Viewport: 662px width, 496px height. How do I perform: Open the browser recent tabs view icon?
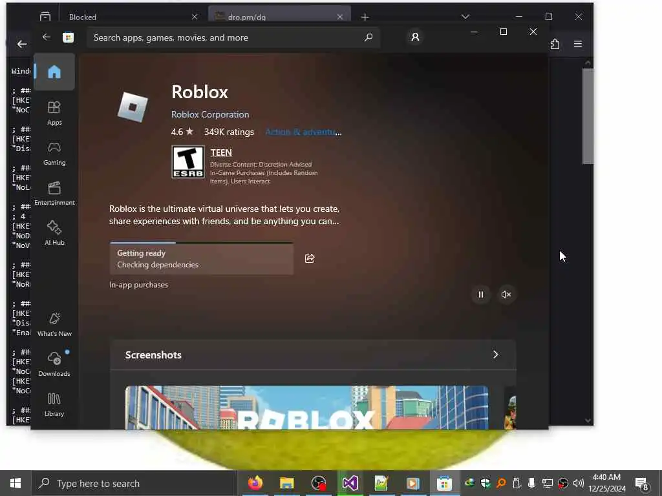pyautogui.click(x=45, y=16)
